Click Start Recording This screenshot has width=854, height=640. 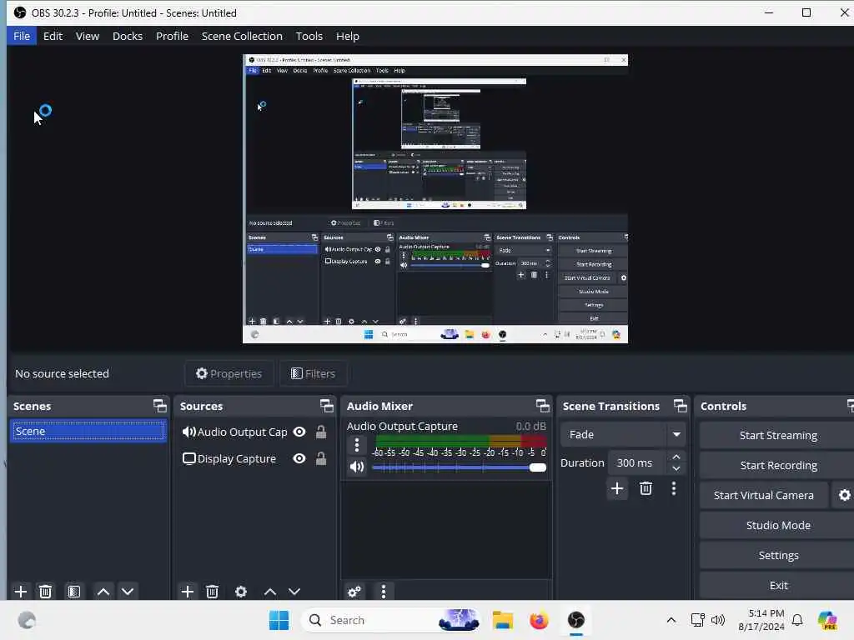click(x=778, y=465)
